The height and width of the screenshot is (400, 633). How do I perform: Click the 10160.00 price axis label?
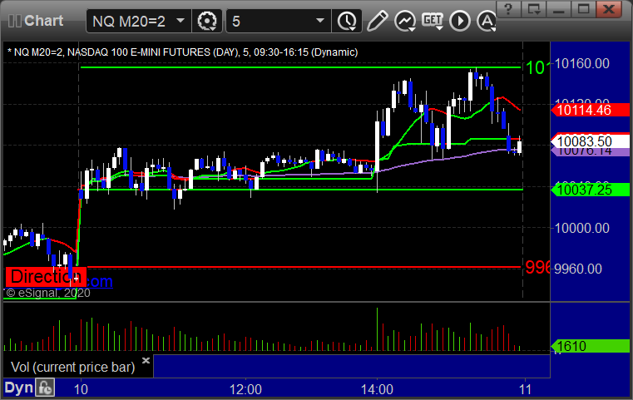[581, 64]
